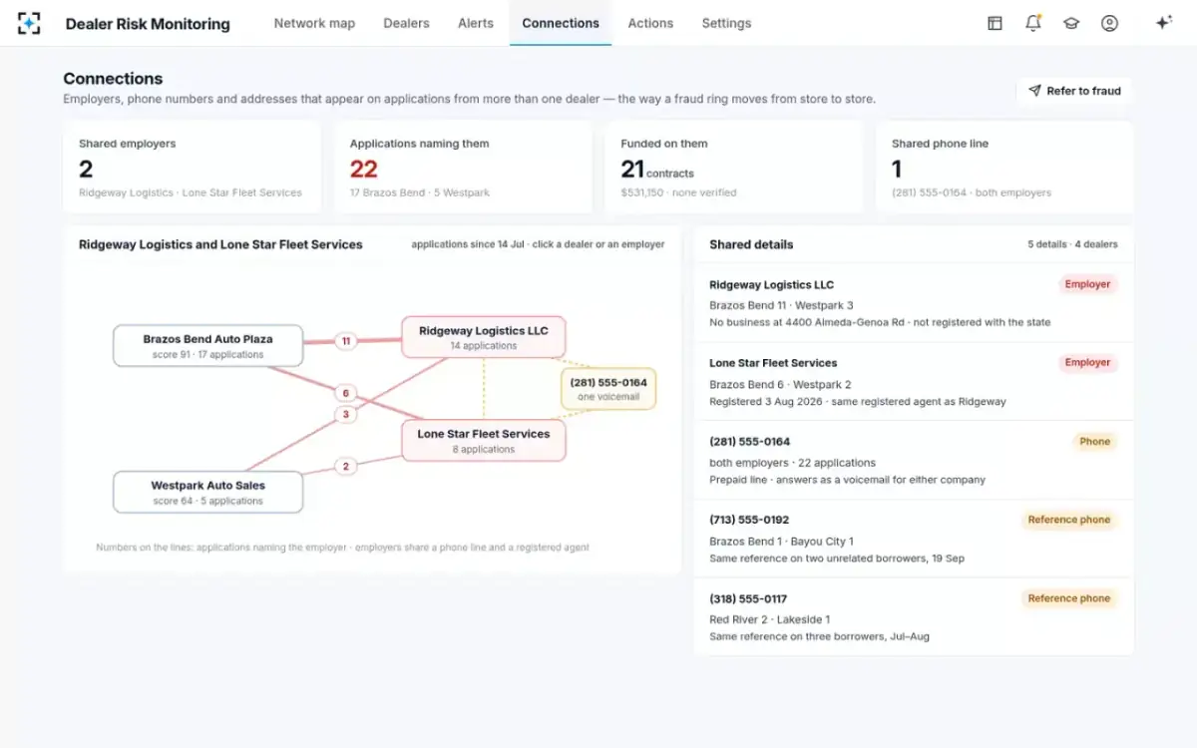Click '(281) 555-0164 · both employers' subtext
Image resolution: width=1197 pixels, height=748 pixels.
click(972, 192)
